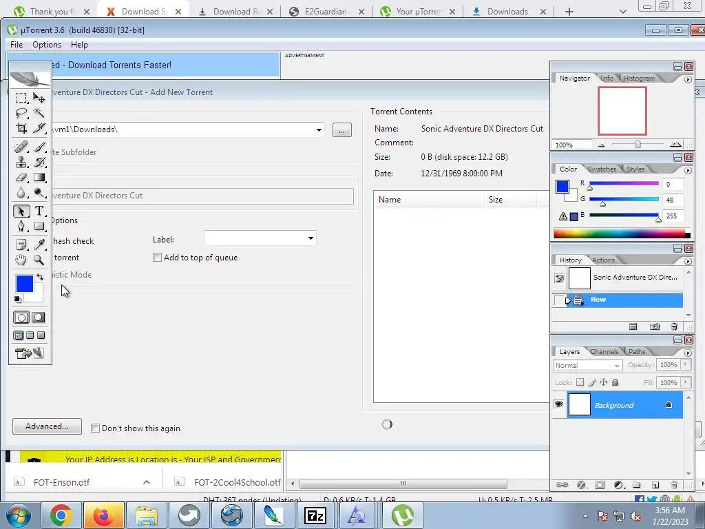Screen dimensions: 705x529
Task: Check 'Add to top of queue'
Action: [x=157, y=258]
